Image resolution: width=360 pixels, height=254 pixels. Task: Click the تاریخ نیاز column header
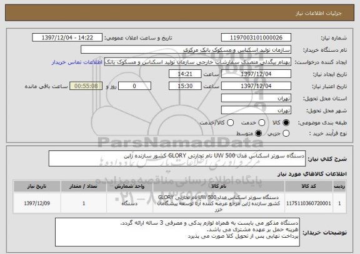click(37, 186)
